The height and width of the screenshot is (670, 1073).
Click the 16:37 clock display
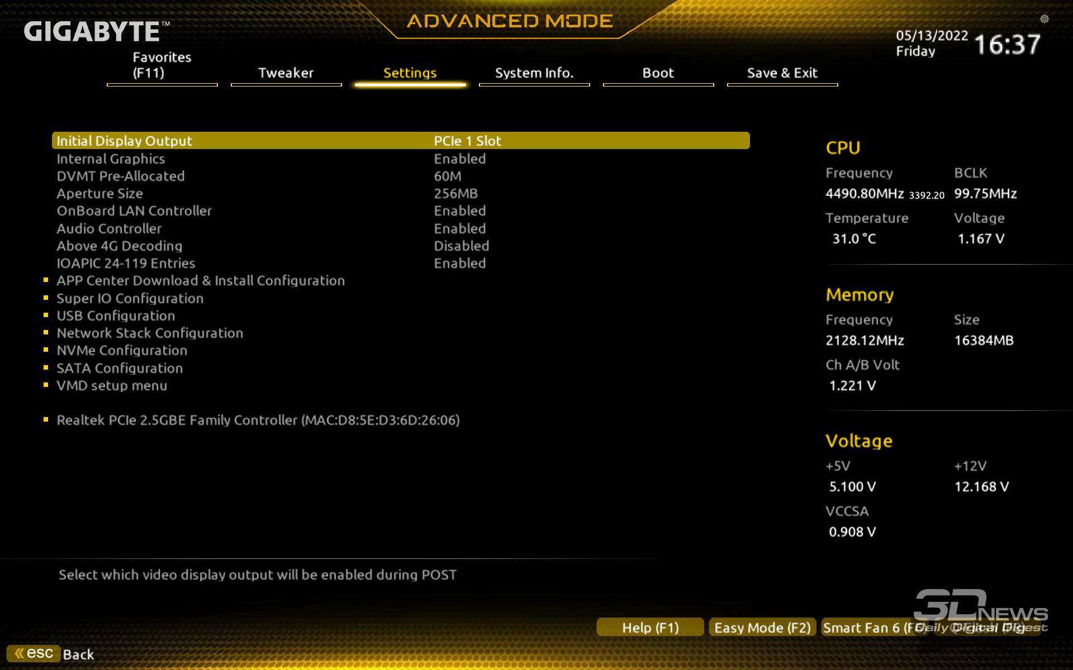(1007, 44)
